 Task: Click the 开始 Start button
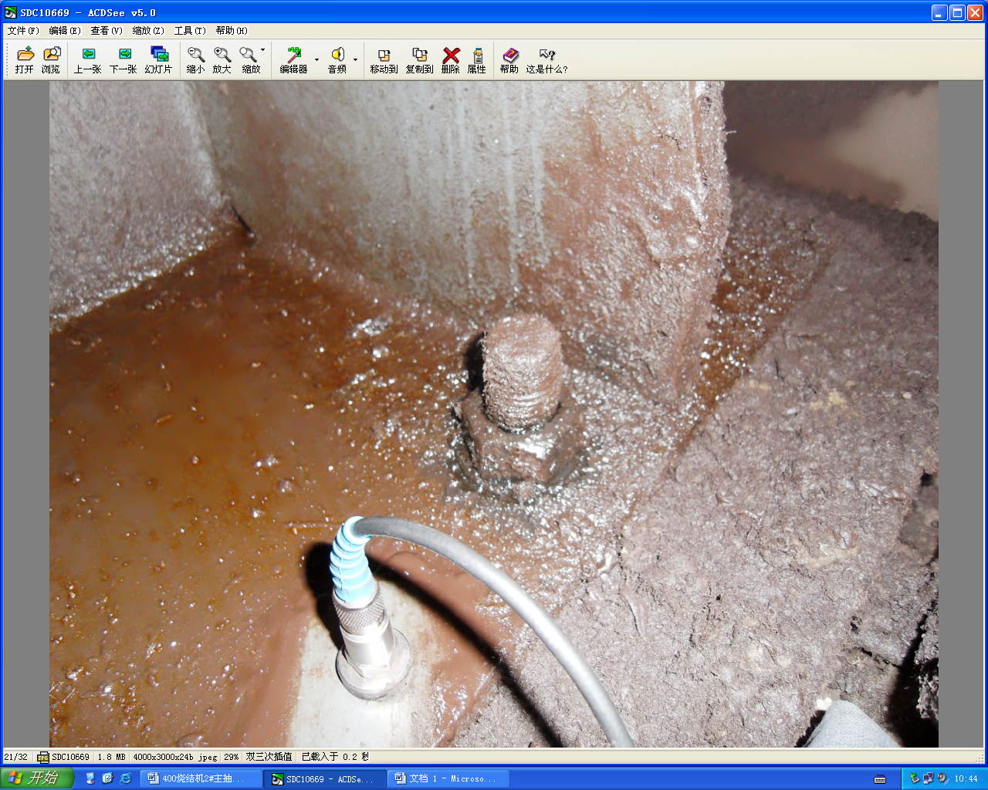tap(36, 778)
